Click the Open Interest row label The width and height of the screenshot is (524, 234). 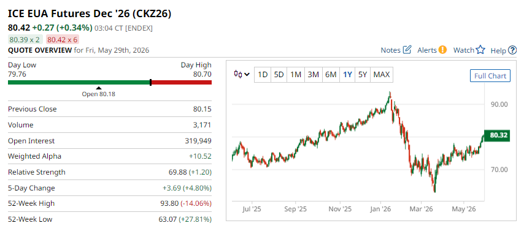click(31, 141)
